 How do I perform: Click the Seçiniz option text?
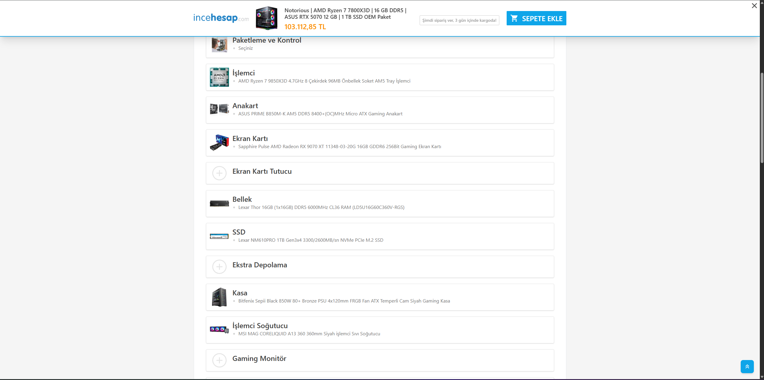pyautogui.click(x=245, y=48)
